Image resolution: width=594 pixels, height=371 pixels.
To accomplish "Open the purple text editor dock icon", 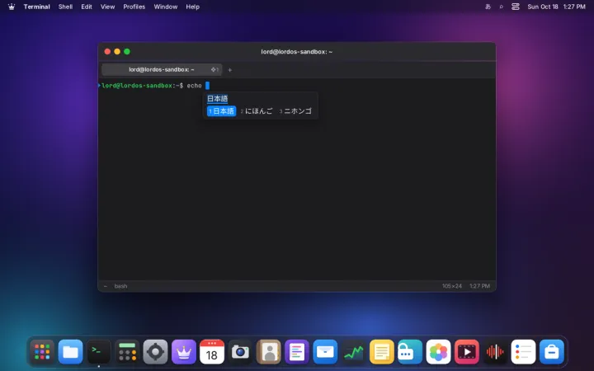I will tap(297, 352).
